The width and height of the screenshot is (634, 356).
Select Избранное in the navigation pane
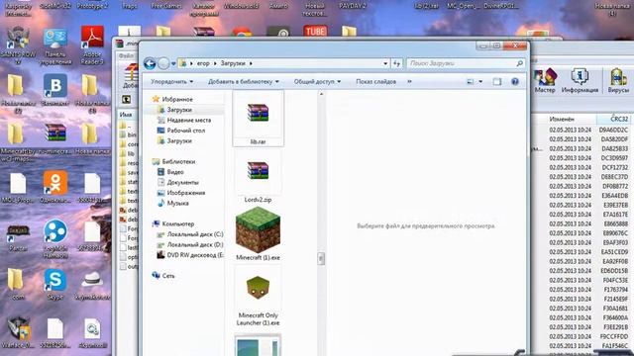177,99
